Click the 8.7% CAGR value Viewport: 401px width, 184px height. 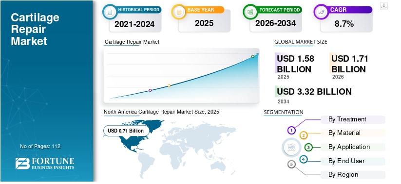344,24
